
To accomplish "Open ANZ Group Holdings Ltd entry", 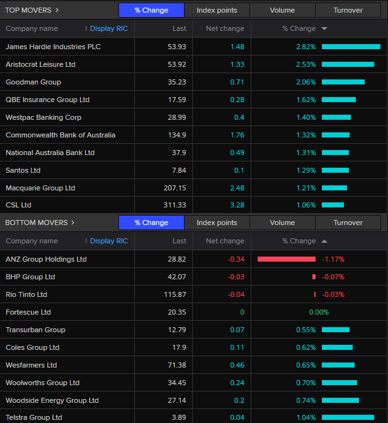I will 46,259.
